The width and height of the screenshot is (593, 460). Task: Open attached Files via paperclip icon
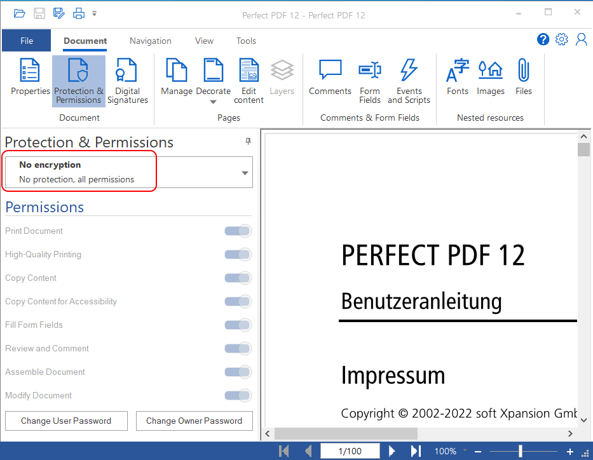[x=524, y=78]
